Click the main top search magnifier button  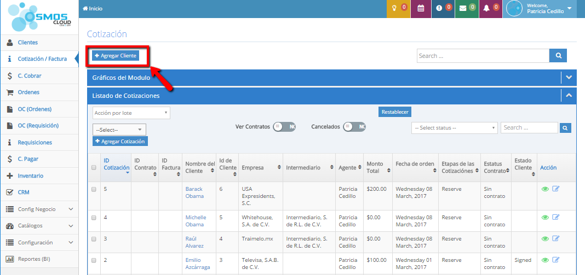pos(558,56)
